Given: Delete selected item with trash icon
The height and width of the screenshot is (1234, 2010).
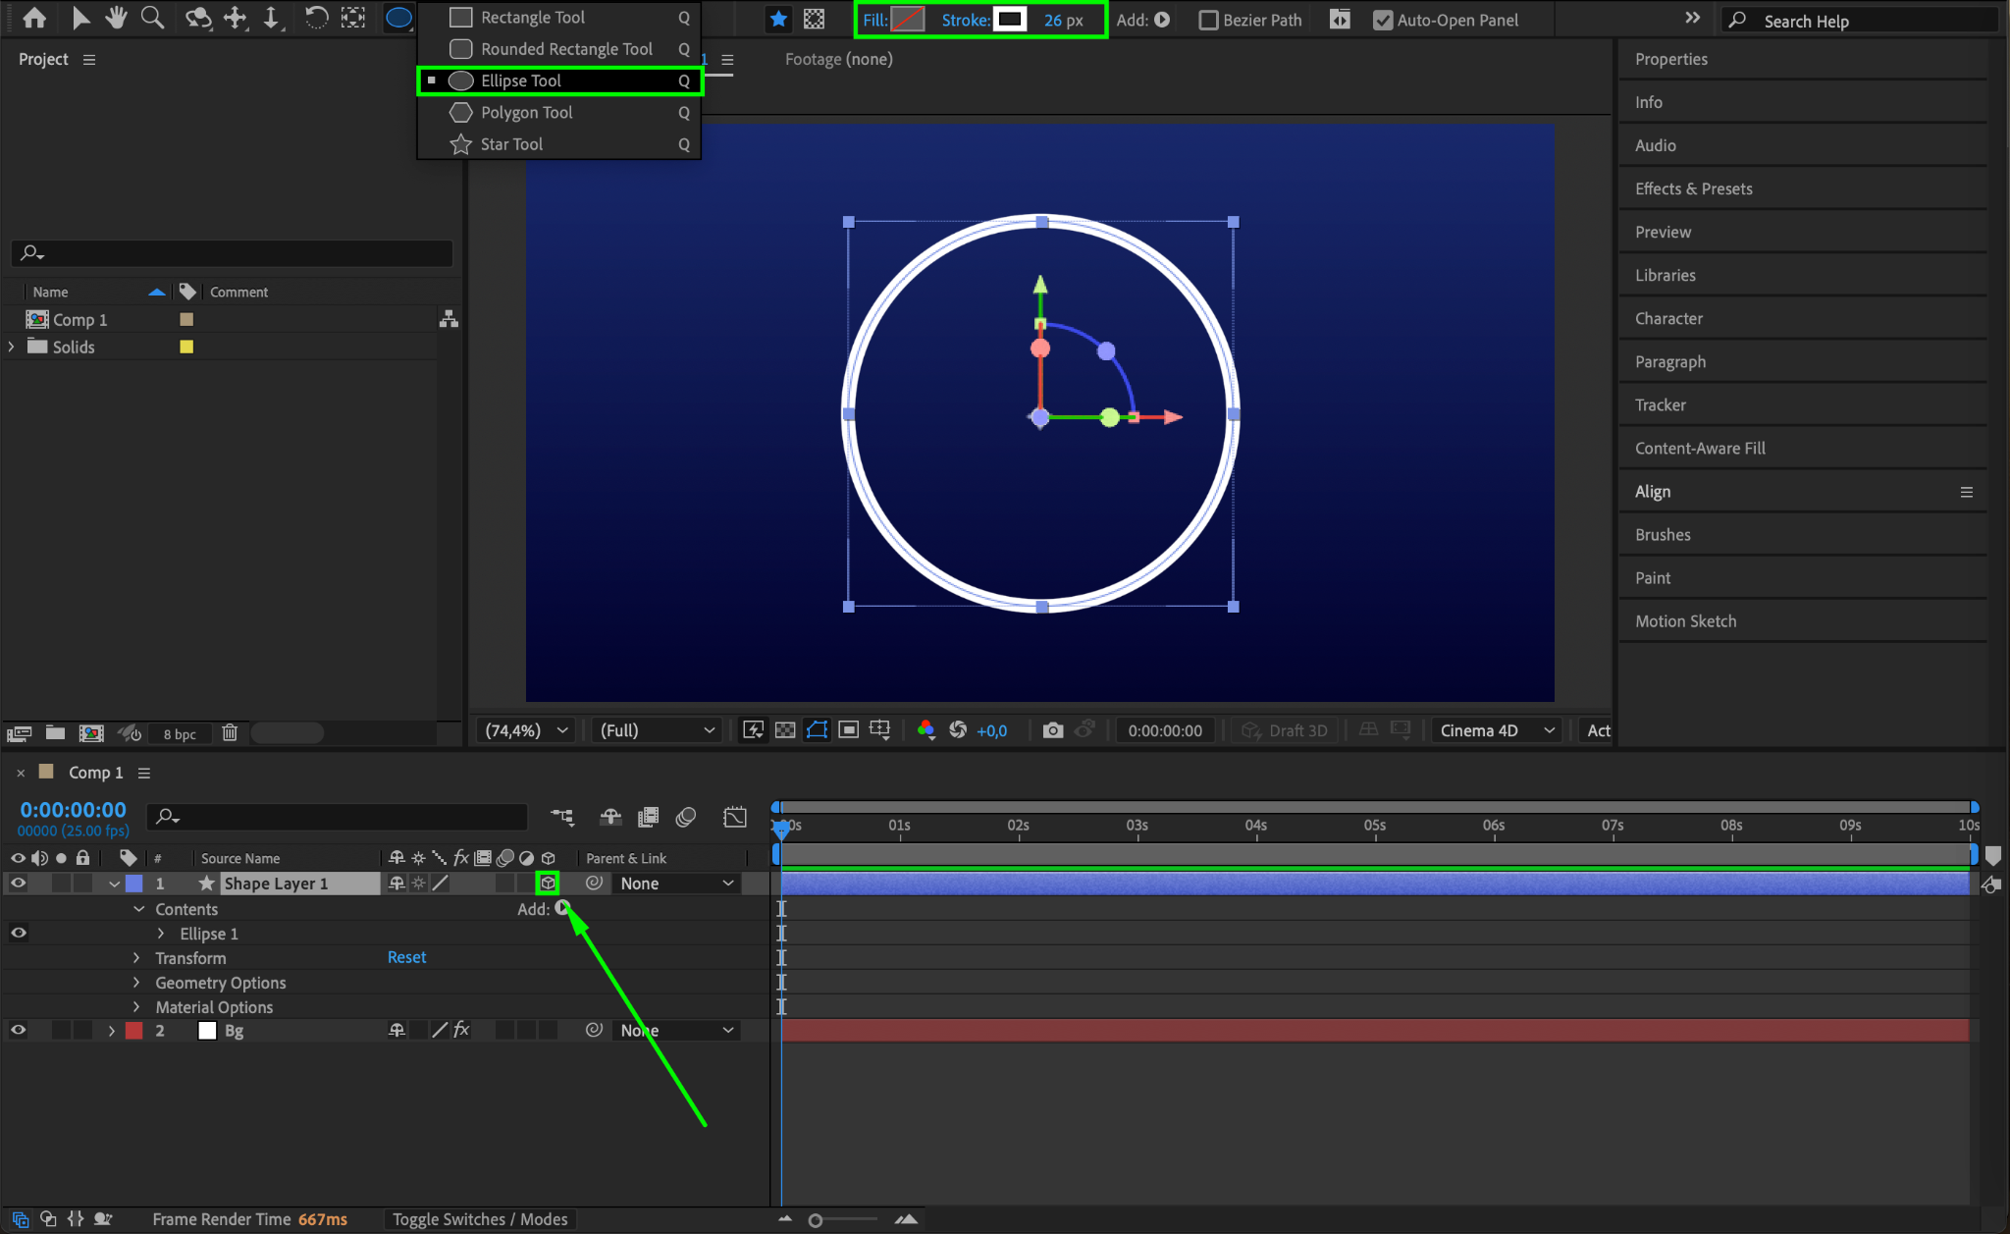Looking at the screenshot, I should pos(230,733).
